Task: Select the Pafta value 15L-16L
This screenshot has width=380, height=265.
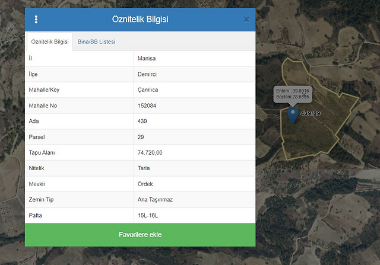Action: pyautogui.click(x=148, y=215)
